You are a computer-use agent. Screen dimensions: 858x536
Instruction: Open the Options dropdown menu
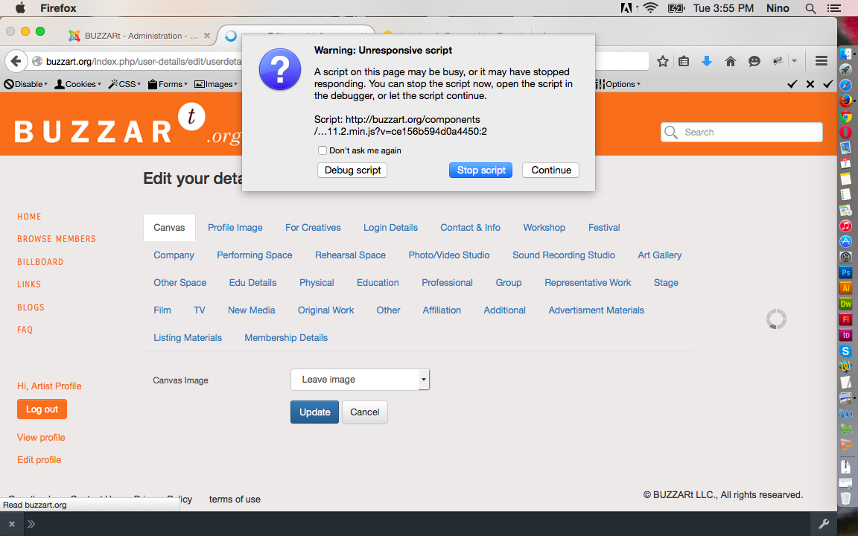click(x=618, y=84)
